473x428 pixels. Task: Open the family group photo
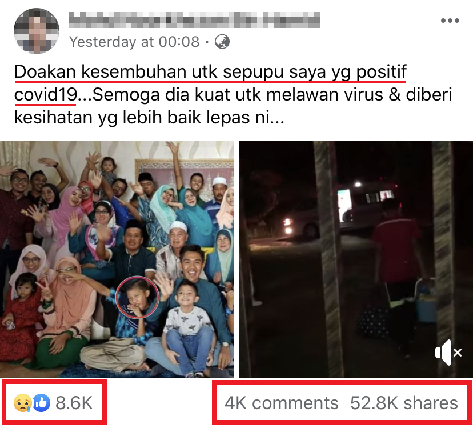point(117,259)
